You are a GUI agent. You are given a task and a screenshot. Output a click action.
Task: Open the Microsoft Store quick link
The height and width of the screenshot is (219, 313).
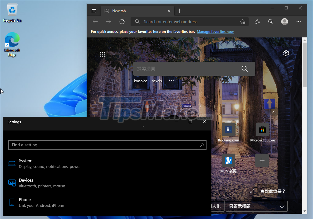[x=263, y=130]
